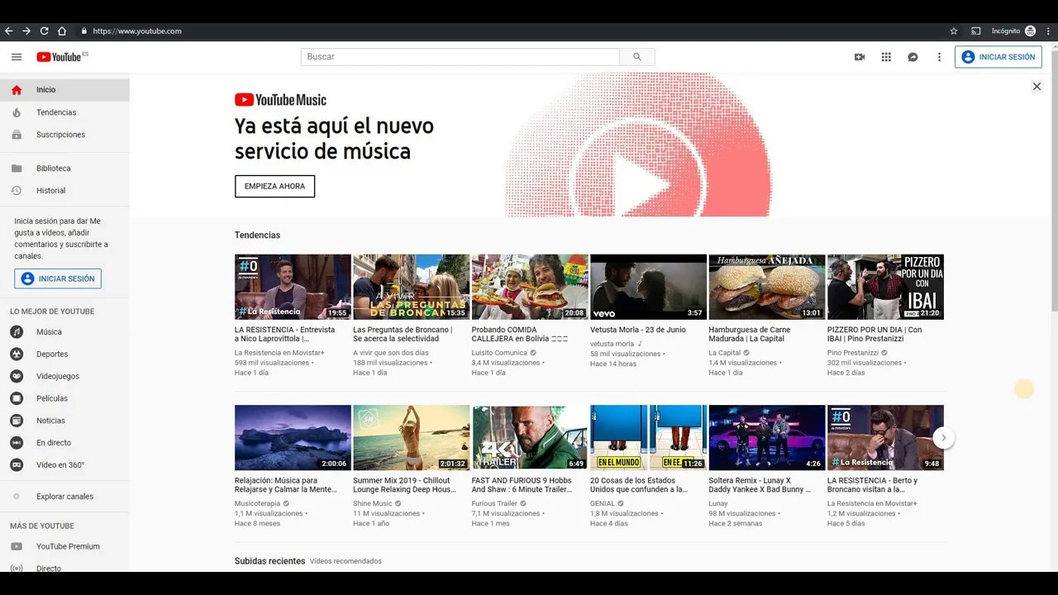Open the Vetusta Morla video thumbnail
Image resolution: width=1058 pixels, height=595 pixels.
coord(648,287)
